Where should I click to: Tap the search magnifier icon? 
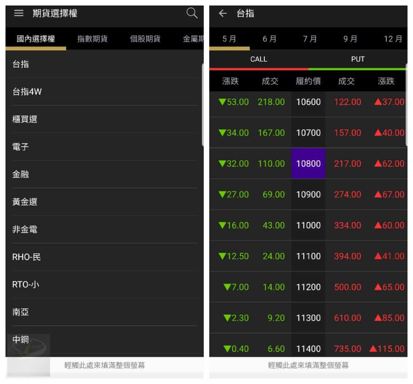192,13
